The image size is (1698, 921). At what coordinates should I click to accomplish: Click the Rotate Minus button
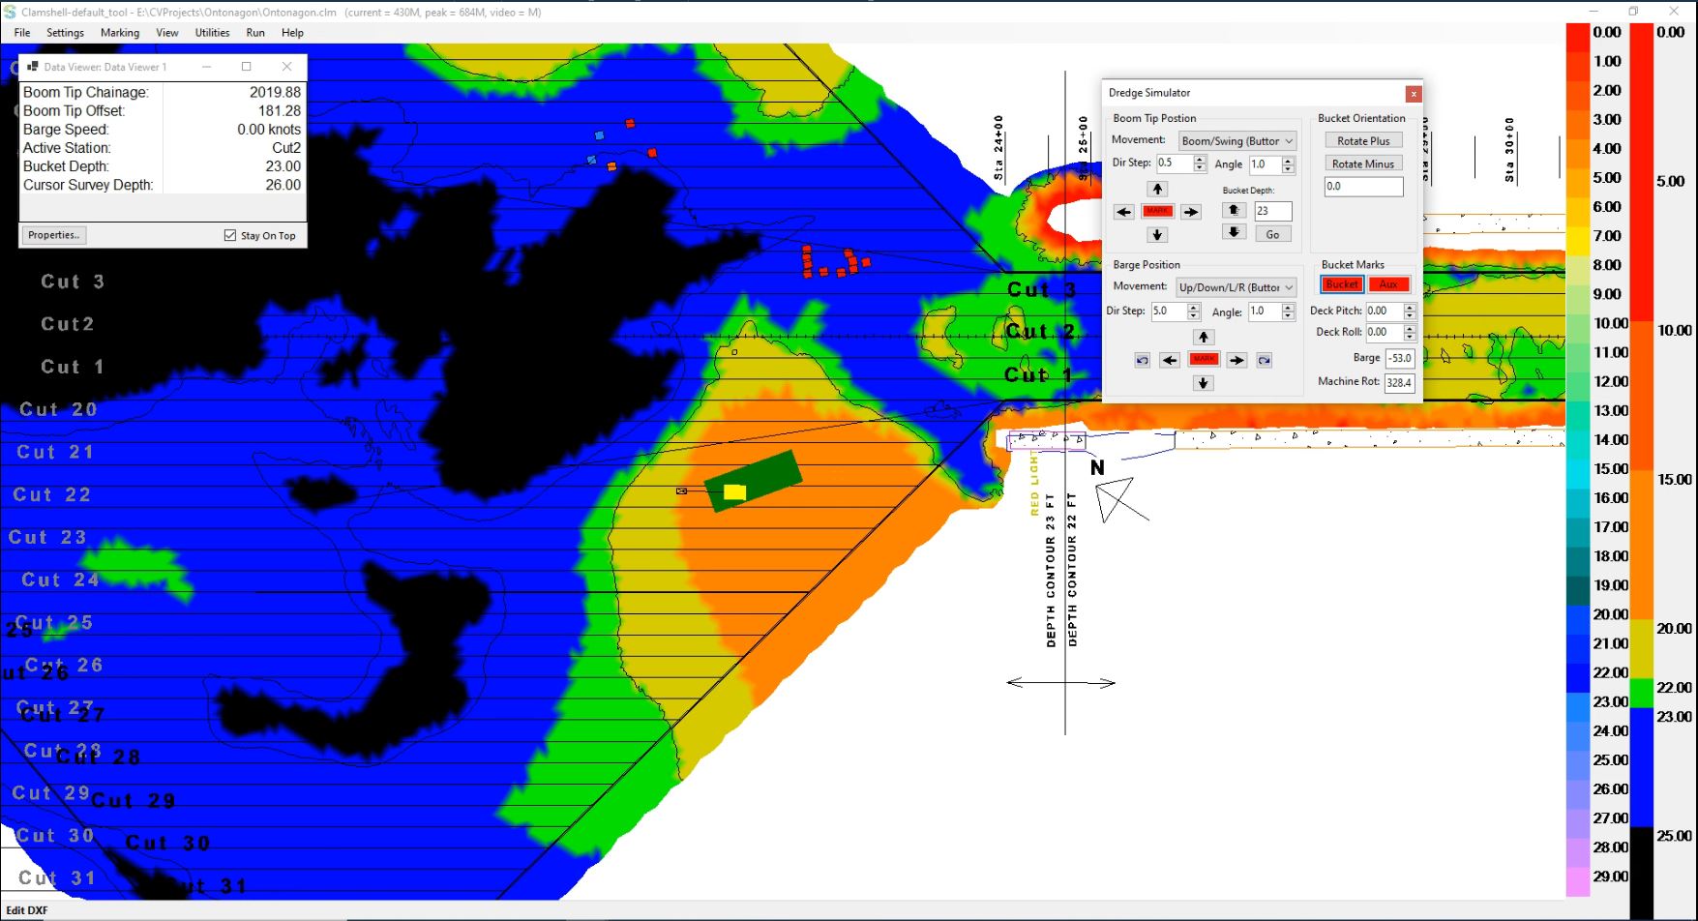pyautogui.click(x=1363, y=164)
